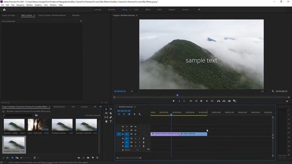Select the Ripple Edit tool
292x164 pixels.
coord(106,113)
